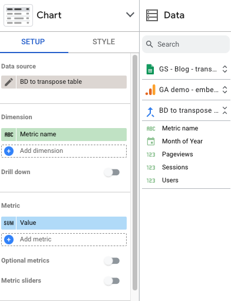
Task: Click the Add metric text field
Action: [x=64, y=240]
